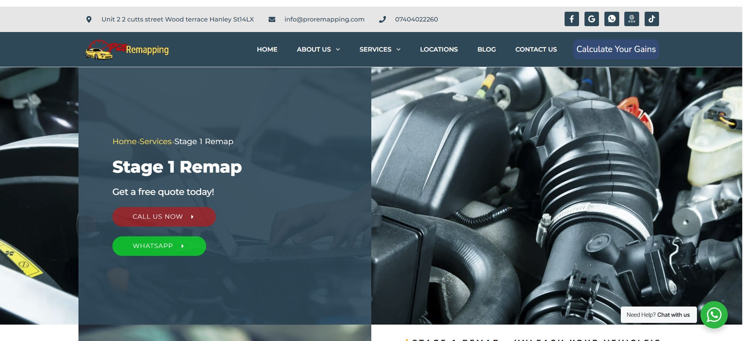Click the Google icon in top bar

click(592, 19)
